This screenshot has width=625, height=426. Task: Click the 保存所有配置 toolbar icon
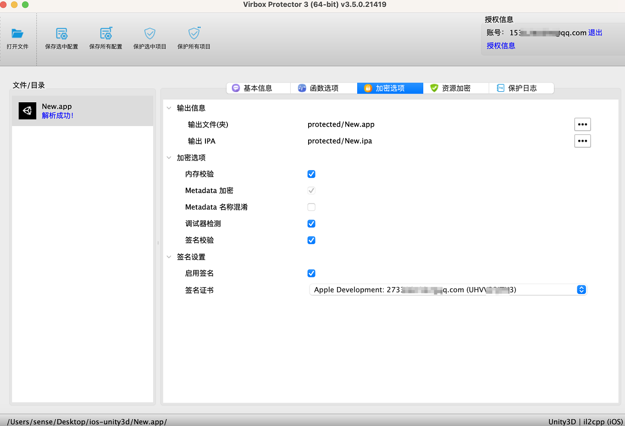pos(106,33)
